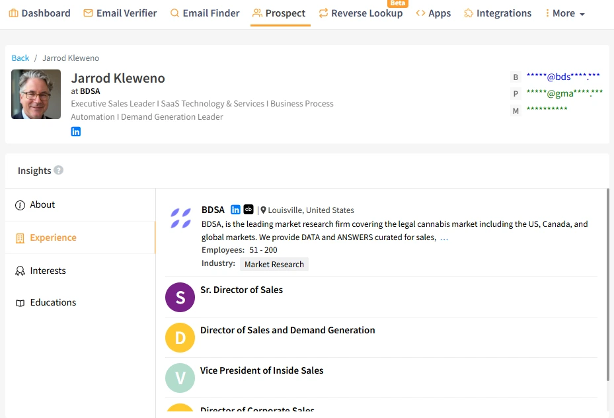Screen dimensions: 614x418
Task: Select the Experience section
Action: coord(80,237)
